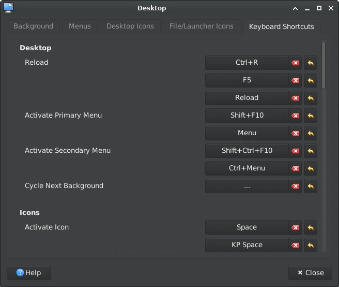
Task: Set a shortcut for Cycle Next Background
Action: click(x=247, y=186)
